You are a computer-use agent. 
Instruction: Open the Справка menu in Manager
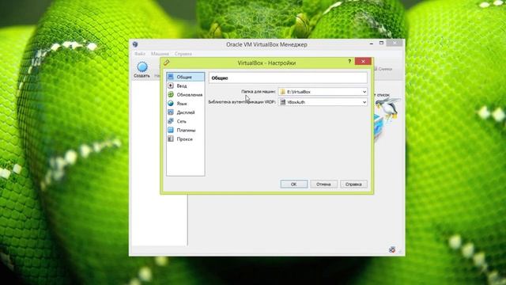coord(183,54)
